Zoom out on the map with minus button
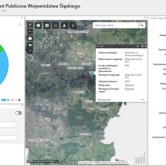 [x=30, y=32]
